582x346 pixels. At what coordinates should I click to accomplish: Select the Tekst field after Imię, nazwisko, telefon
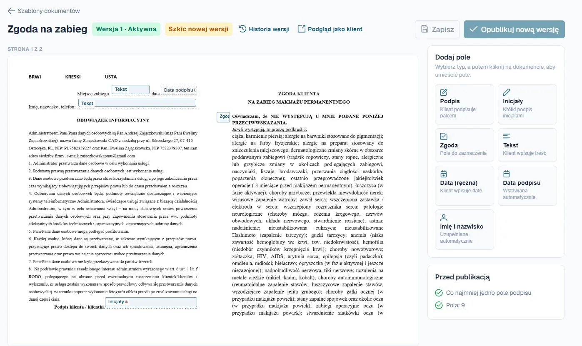tap(137, 103)
